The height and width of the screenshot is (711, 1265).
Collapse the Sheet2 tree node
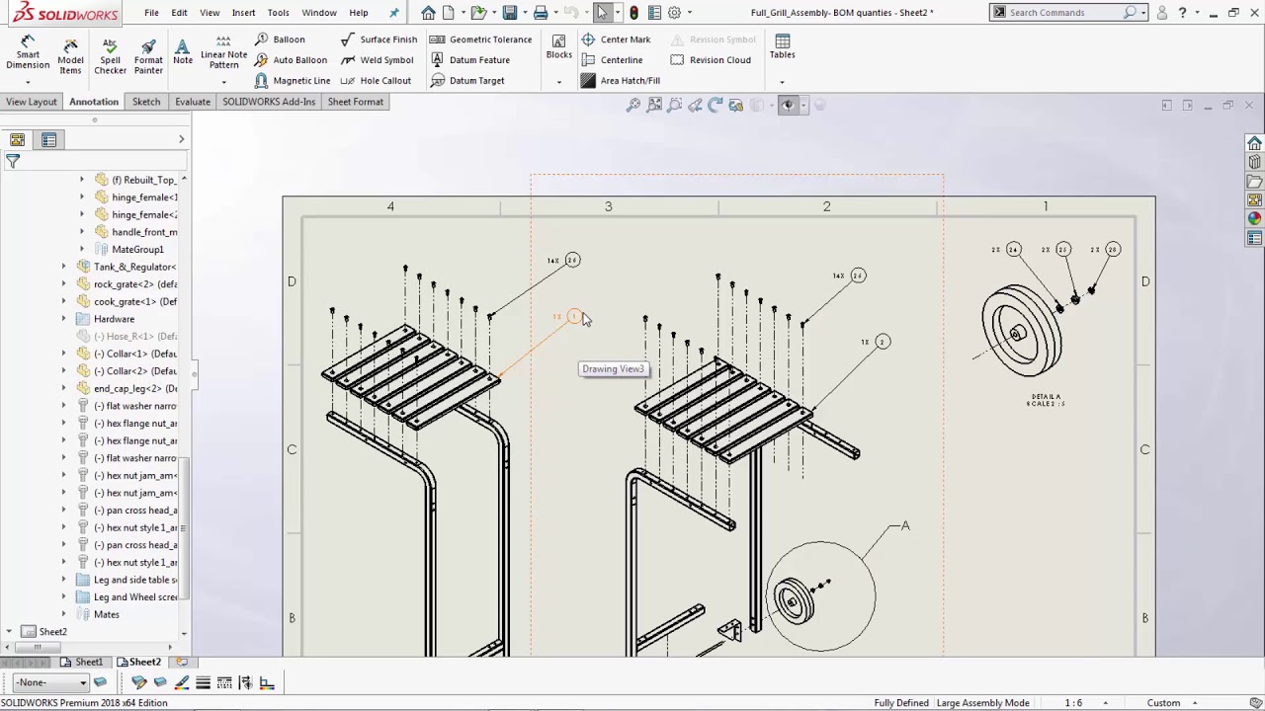9,632
